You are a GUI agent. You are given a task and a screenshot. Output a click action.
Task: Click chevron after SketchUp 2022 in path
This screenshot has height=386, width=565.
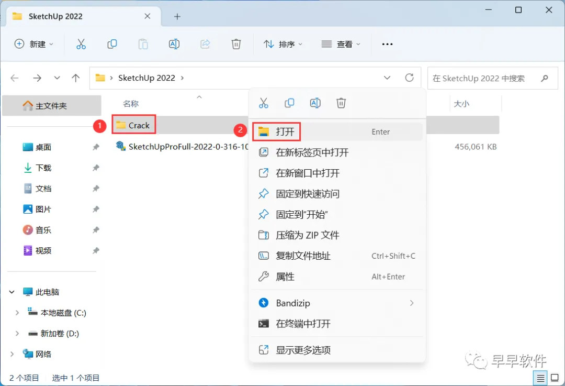pyautogui.click(x=182, y=78)
